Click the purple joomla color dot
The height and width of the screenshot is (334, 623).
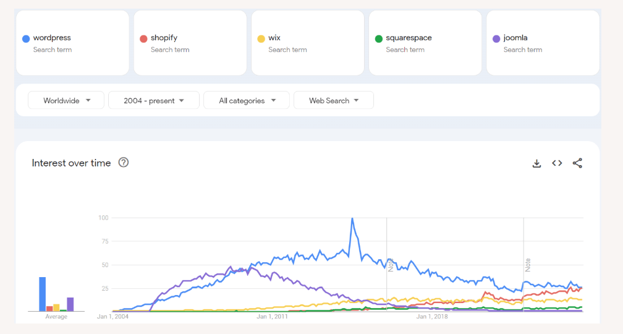(496, 38)
